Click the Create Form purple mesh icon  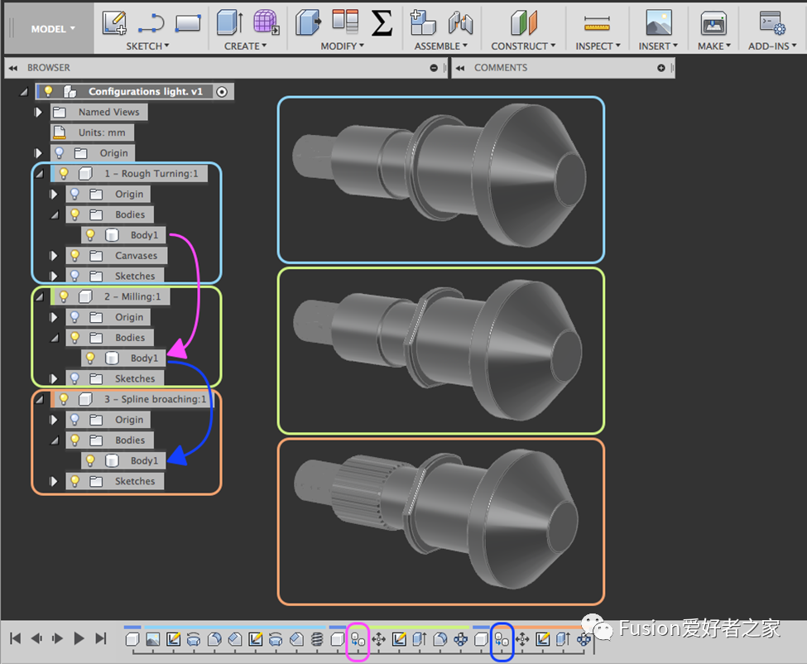(x=266, y=22)
